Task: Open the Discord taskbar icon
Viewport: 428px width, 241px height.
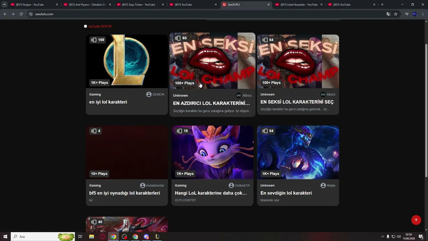Action: (x=146, y=237)
